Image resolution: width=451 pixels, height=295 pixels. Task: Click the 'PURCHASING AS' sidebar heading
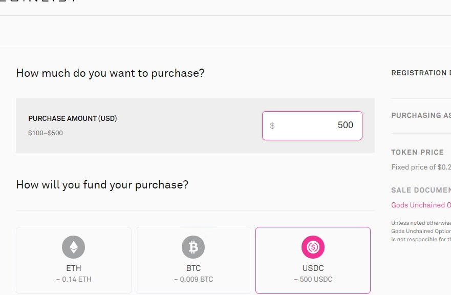tap(421, 115)
